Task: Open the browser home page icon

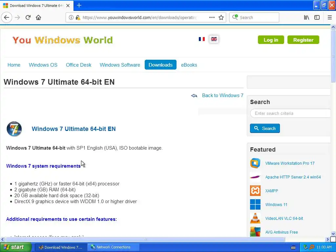Action: pyautogui.click(x=38, y=17)
